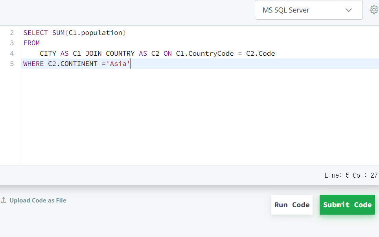
Task: Click C2.CONTINENT in the WHERE clause
Action: (72, 64)
